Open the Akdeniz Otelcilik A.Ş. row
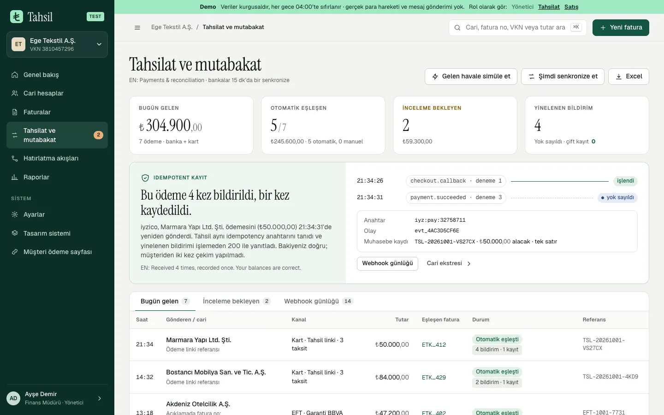This screenshot has height=415, width=664. [389, 404]
